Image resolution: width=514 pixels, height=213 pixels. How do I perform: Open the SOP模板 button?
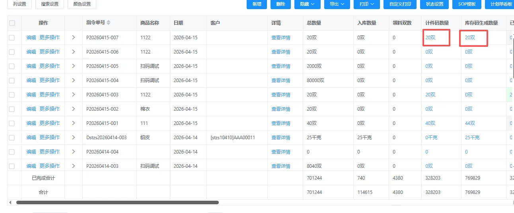tap(467, 4)
